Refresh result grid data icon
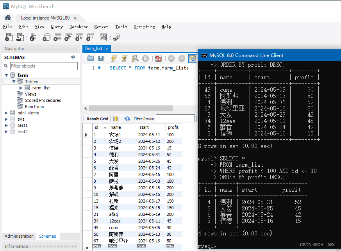Image resolution: width=341 pixels, height=251 pixels. click(x=127, y=119)
